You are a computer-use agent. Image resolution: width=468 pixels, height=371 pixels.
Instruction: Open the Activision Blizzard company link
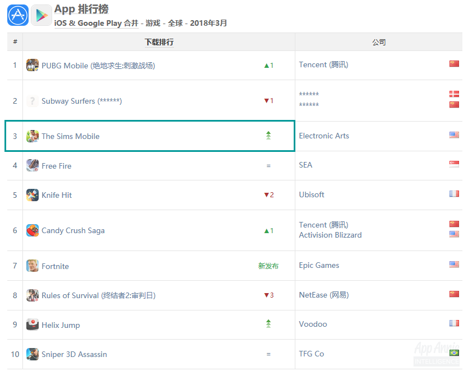tap(330, 235)
